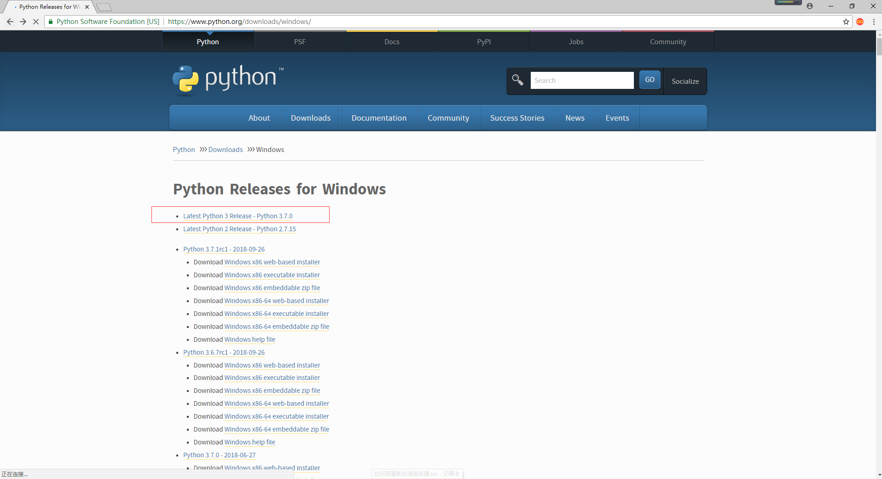Download 3.7.1rc1 Windows x86-64 web-based installer
This screenshot has height=479, width=882.
277,301
